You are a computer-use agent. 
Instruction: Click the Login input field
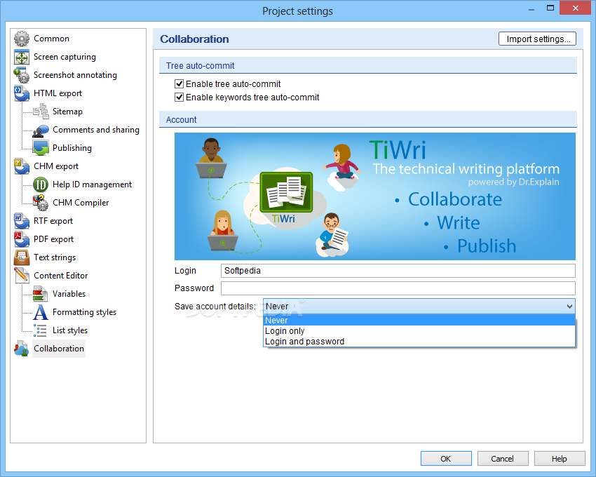[398, 271]
